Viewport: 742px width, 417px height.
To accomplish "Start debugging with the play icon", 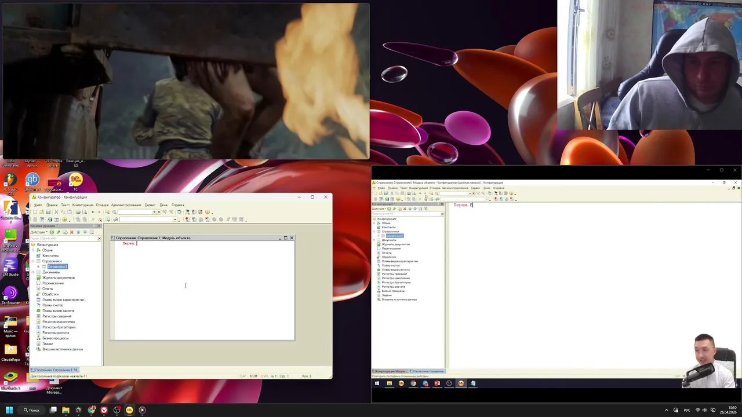I will coord(64,220).
